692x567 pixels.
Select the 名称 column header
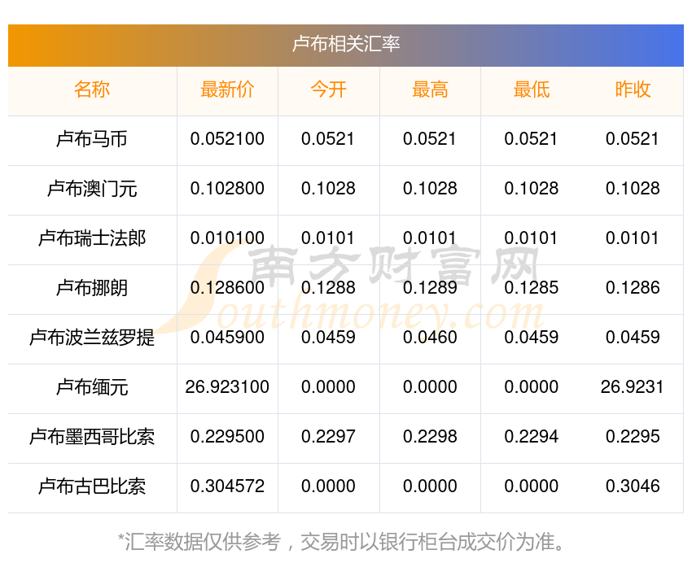pyautogui.click(x=92, y=90)
